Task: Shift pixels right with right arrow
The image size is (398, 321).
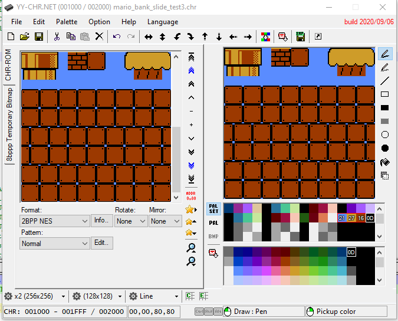Action: 248,37
